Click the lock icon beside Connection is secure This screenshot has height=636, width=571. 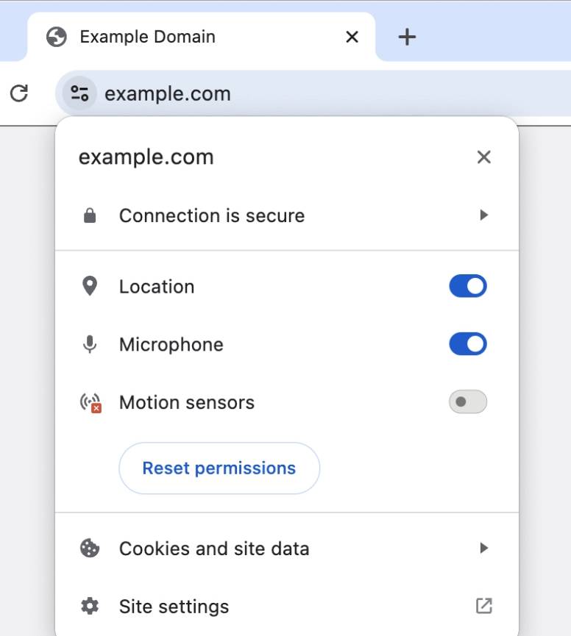[x=90, y=216]
